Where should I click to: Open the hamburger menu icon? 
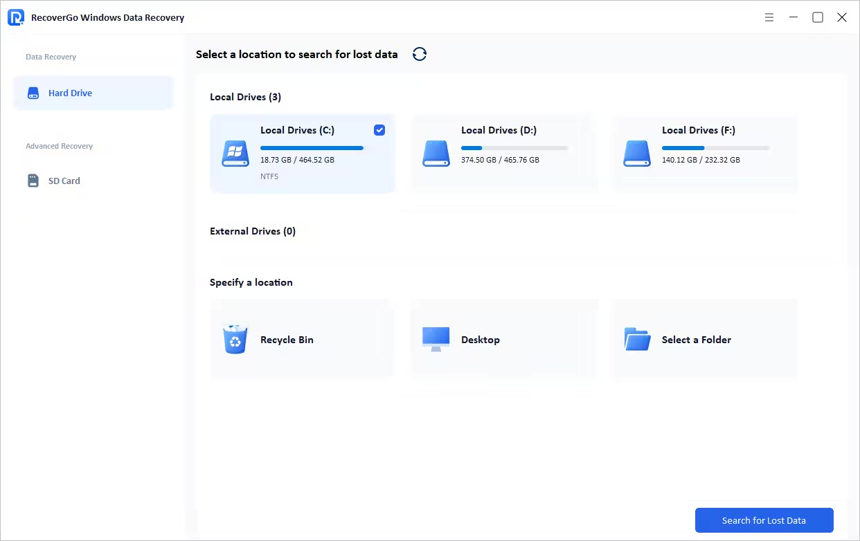tap(769, 17)
